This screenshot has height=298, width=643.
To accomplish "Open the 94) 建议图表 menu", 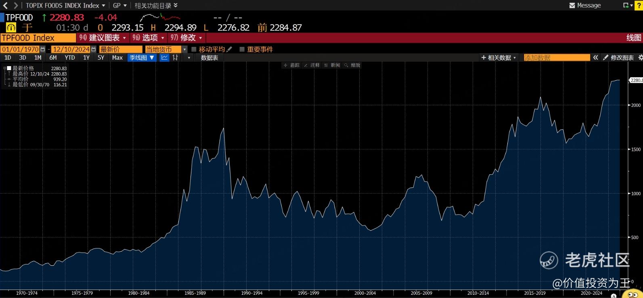I will point(103,38).
